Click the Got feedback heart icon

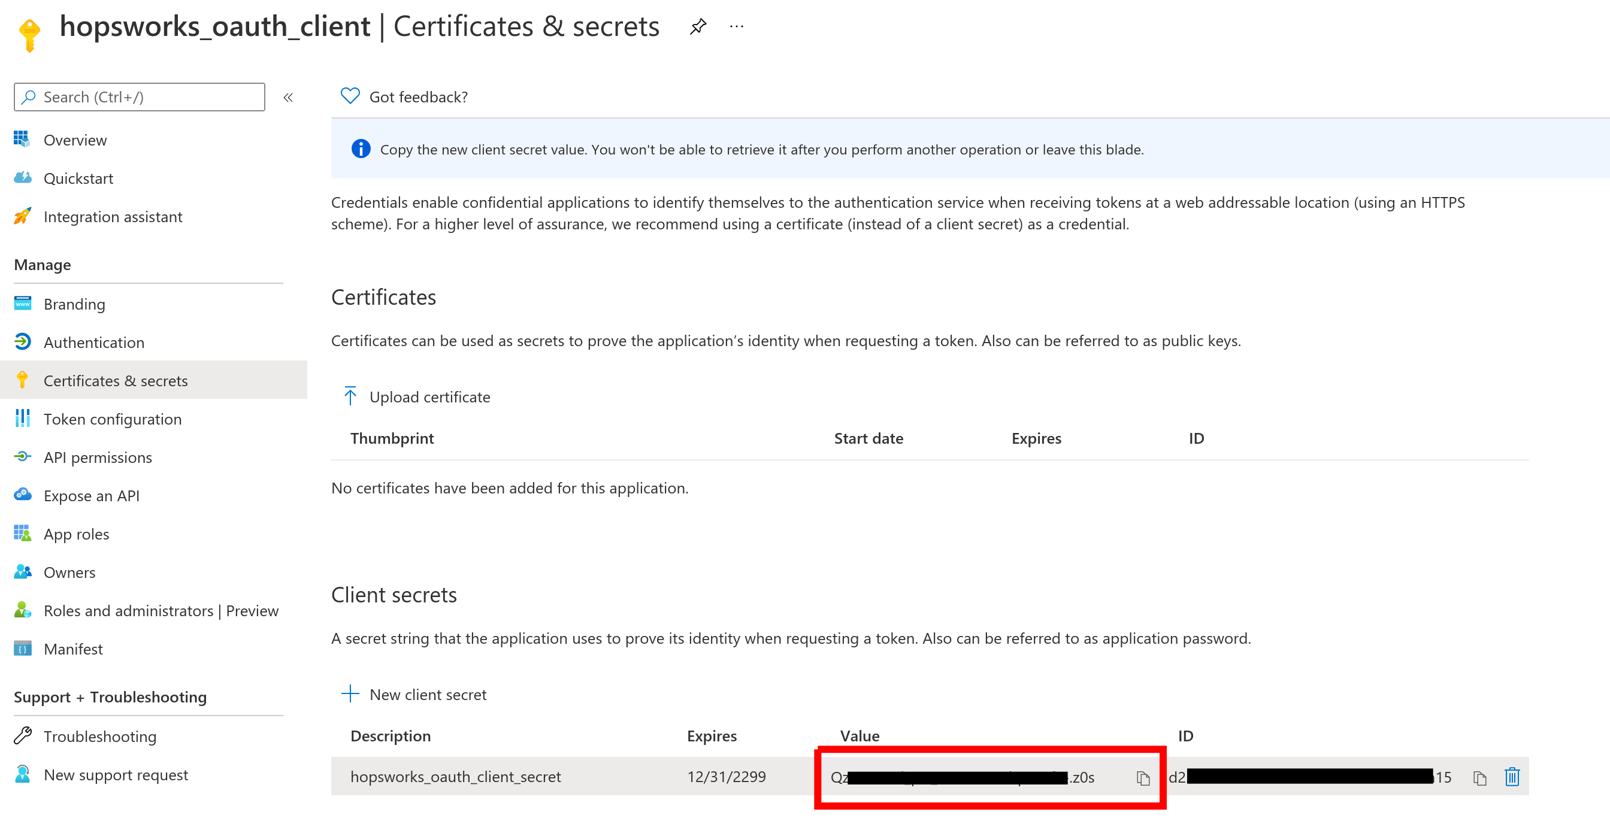(x=350, y=96)
